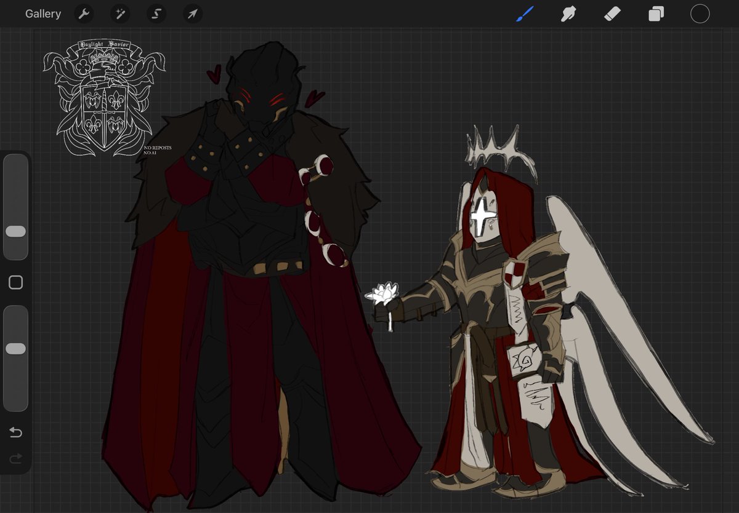Redo the last undone action

click(16, 458)
